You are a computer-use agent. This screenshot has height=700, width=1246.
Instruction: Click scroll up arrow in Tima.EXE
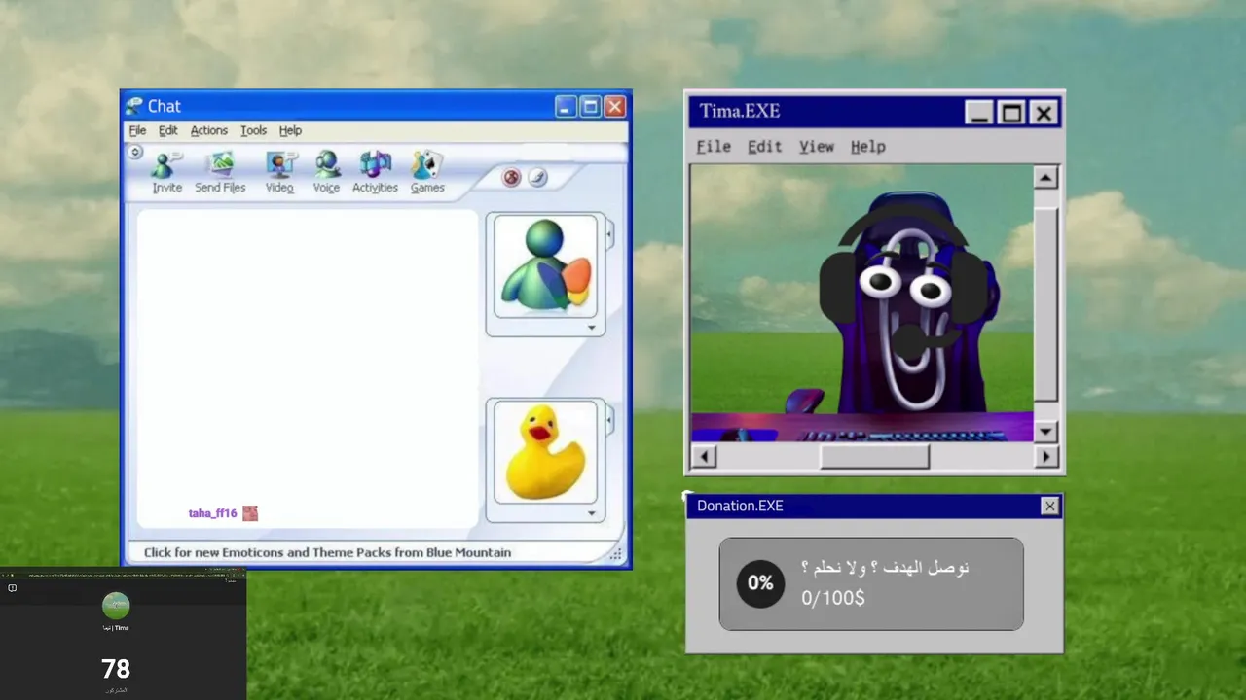(x=1045, y=177)
